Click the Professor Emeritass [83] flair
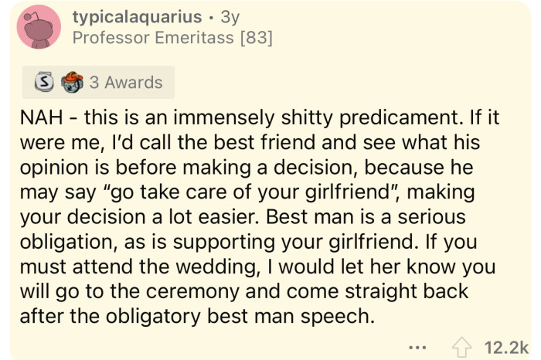Screen dimensions: 541x360 [x=171, y=38]
